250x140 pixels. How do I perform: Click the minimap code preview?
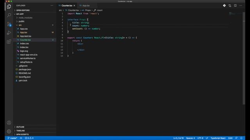click(x=232, y=14)
